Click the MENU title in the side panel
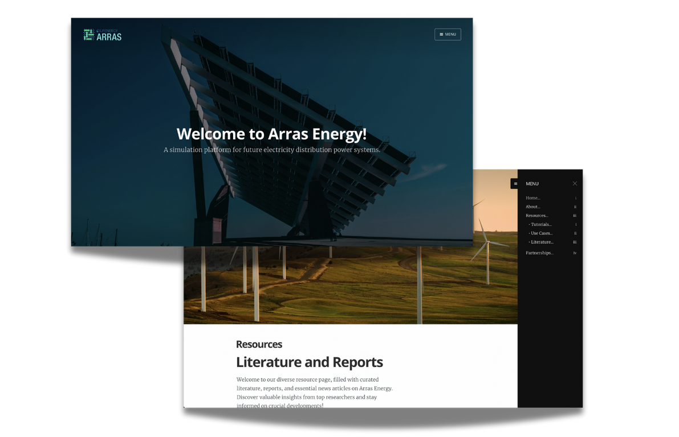Screen dimensions: 679x437 point(532,184)
